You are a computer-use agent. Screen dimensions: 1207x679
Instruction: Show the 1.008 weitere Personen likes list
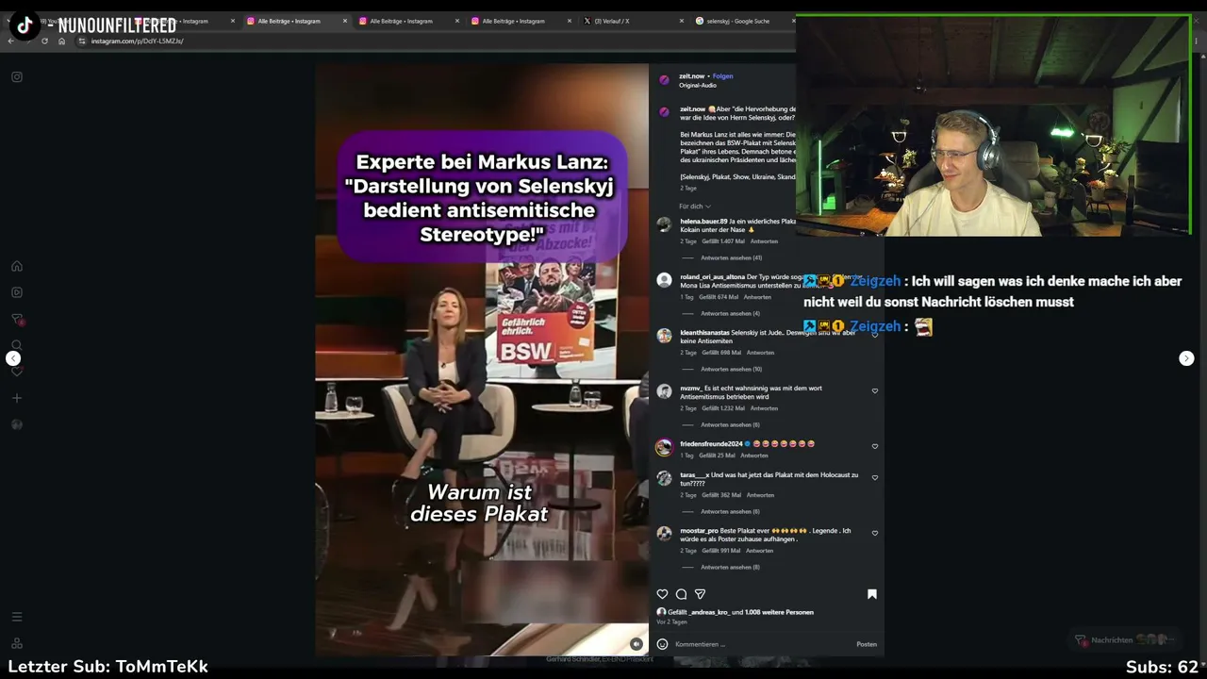779,612
